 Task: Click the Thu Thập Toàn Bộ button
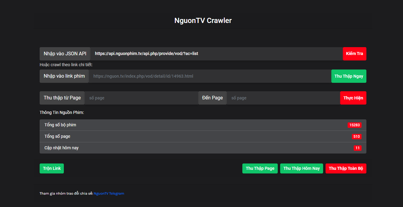[x=346, y=168]
